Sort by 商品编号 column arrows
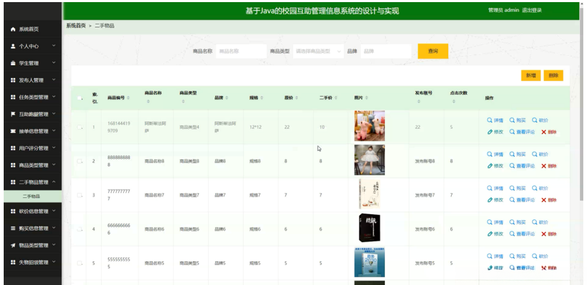Screen dimensions: 587x285 (x=129, y=98)
